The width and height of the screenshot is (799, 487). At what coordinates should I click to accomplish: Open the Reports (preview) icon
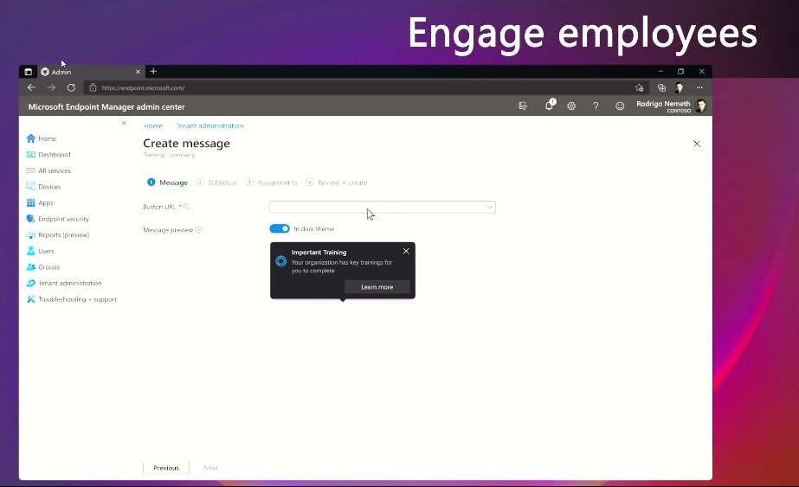30,234
